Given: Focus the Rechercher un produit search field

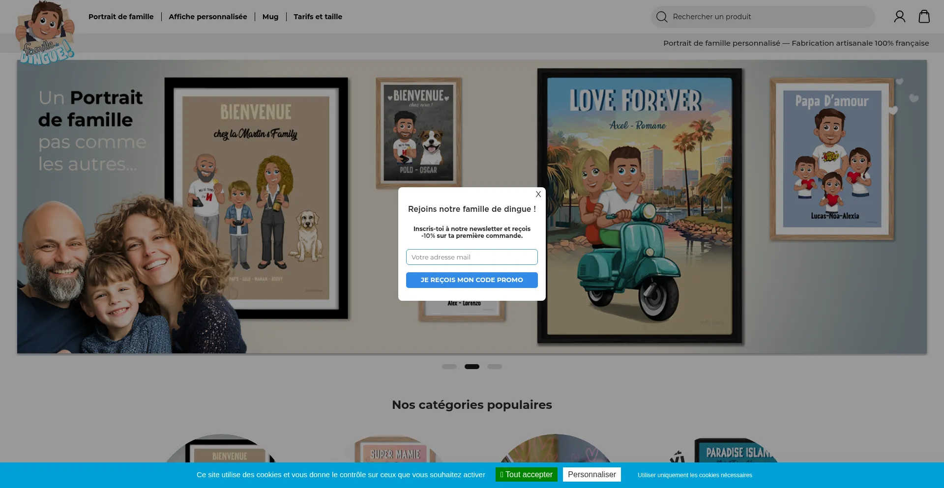Looking at the screenshot, I should pyautogui.click(x=767, y=17).
